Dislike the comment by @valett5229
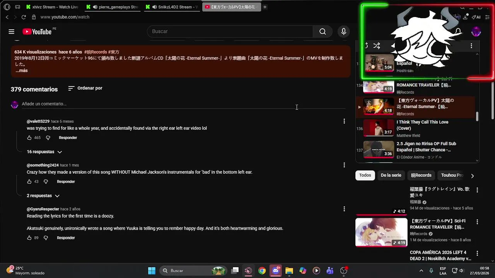The image size is (495, 278). (x=48, y=138)
